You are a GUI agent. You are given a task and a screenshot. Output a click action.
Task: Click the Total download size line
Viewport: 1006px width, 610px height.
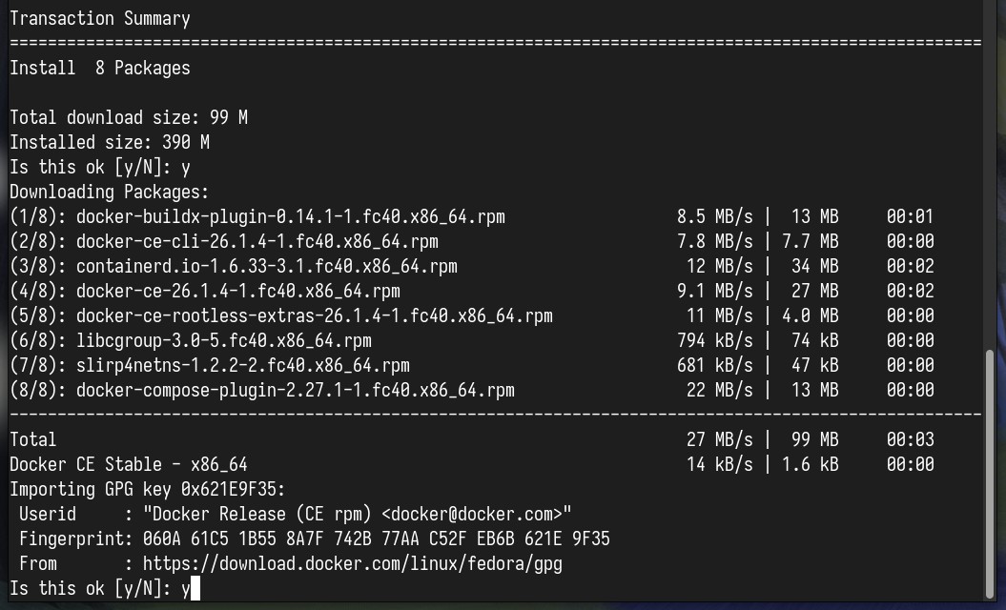coord(129,118)
